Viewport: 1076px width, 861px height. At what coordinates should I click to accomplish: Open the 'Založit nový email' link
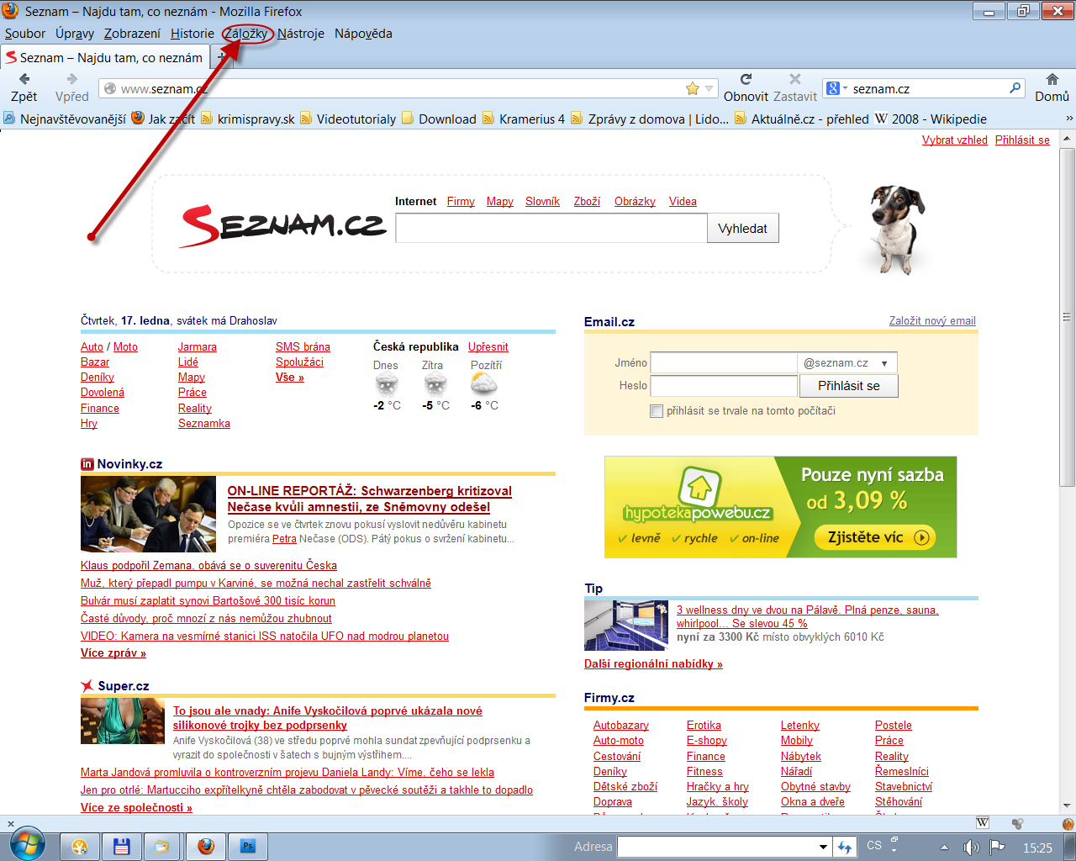[932, 320]
